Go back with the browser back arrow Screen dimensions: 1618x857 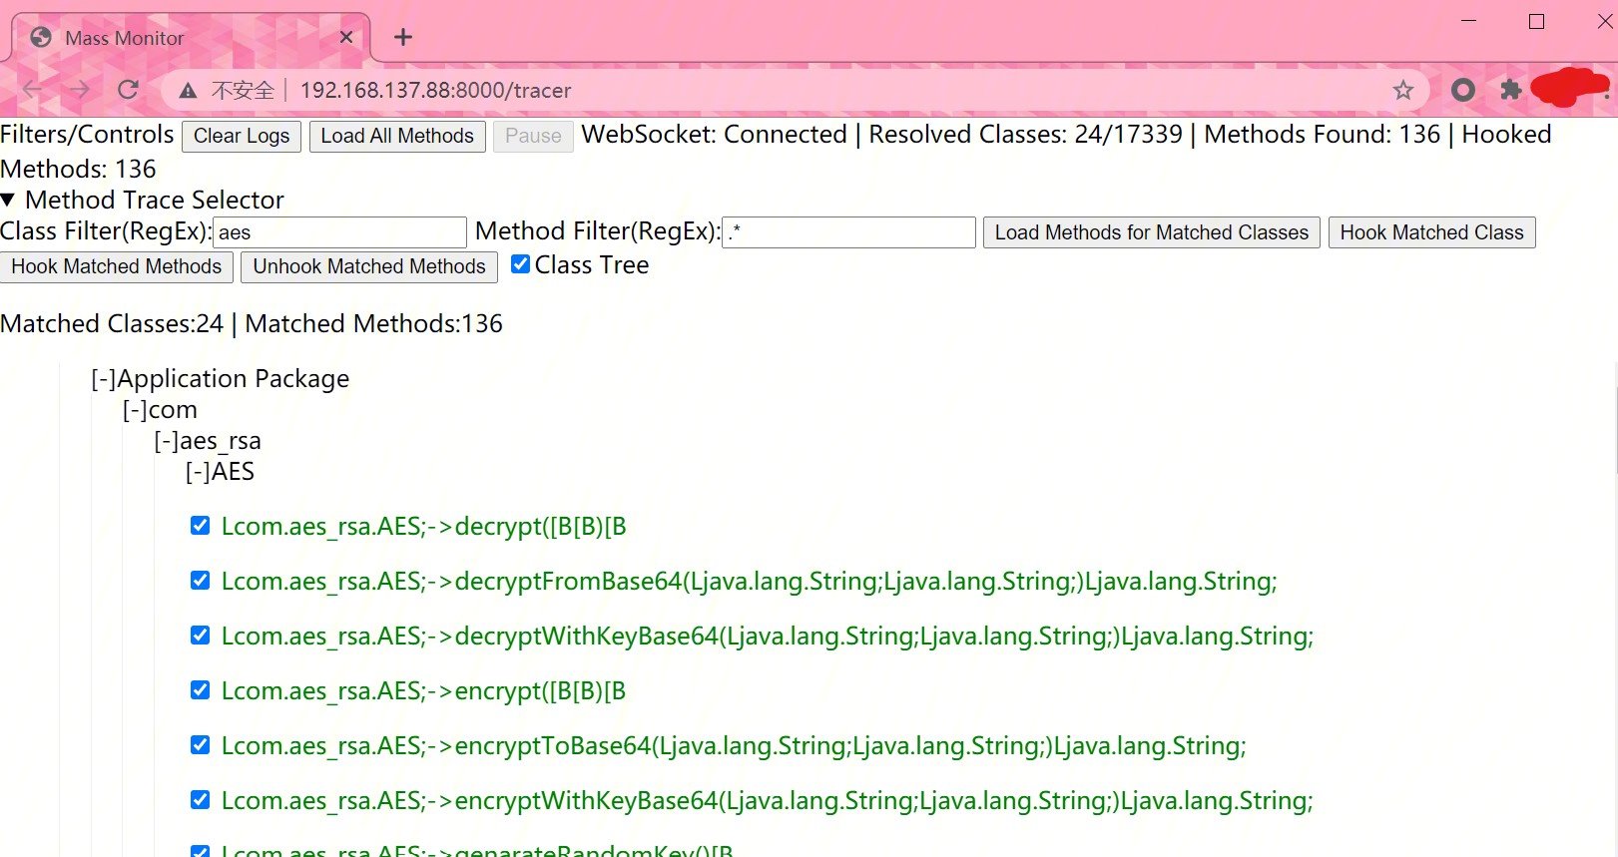(32, 90)
